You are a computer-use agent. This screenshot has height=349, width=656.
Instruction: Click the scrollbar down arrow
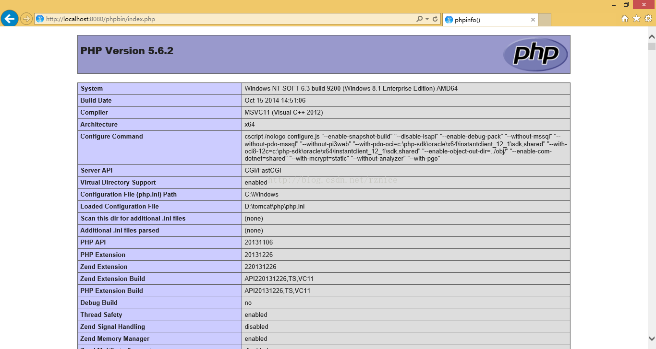coord(652,338)
